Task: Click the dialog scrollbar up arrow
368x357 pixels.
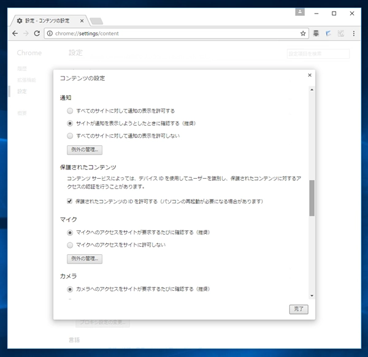Action: [312, 90]
